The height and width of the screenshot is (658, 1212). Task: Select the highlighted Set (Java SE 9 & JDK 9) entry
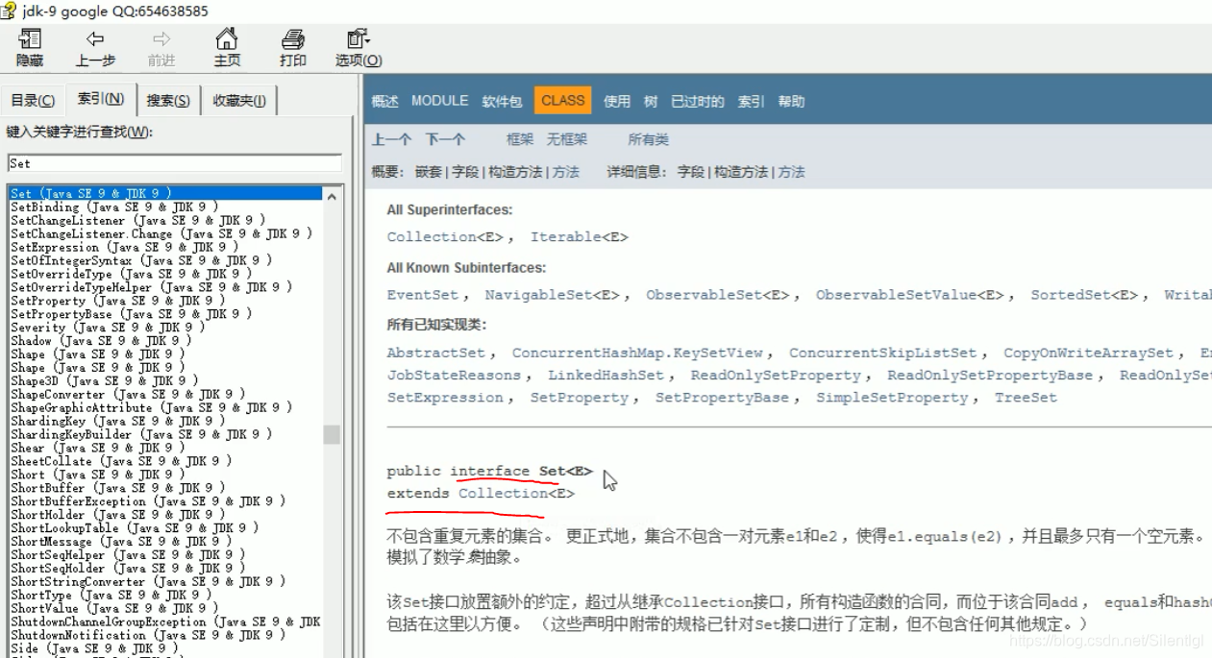coord(164,193)
